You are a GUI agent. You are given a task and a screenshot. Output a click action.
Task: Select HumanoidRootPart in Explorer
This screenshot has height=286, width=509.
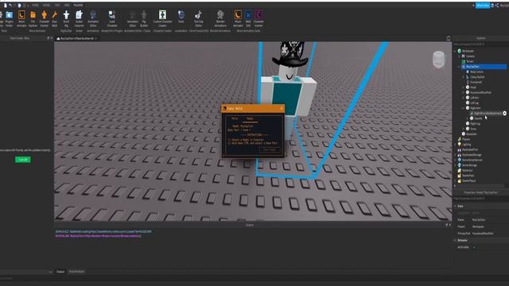(x=480, y=92)
